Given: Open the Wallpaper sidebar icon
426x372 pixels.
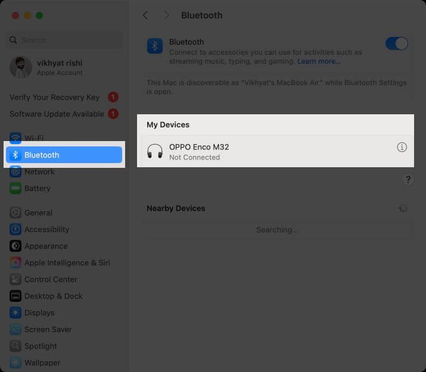Looking at the screenshot, I should [15, 362].
